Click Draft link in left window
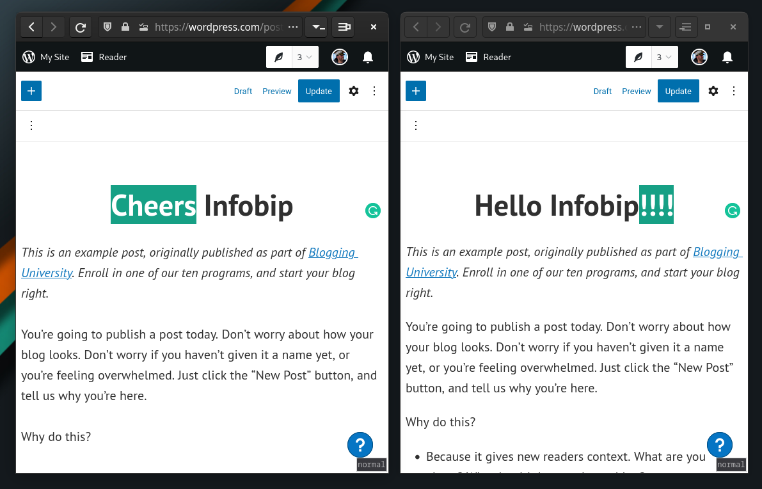Viewport: 762px width, 489px height. click(243, 92)
